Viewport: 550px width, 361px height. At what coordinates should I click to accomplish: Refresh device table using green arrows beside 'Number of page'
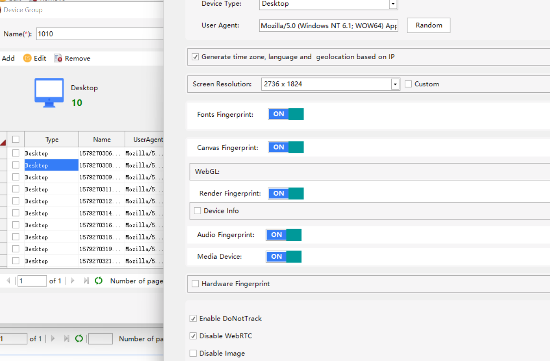(99, 281)
